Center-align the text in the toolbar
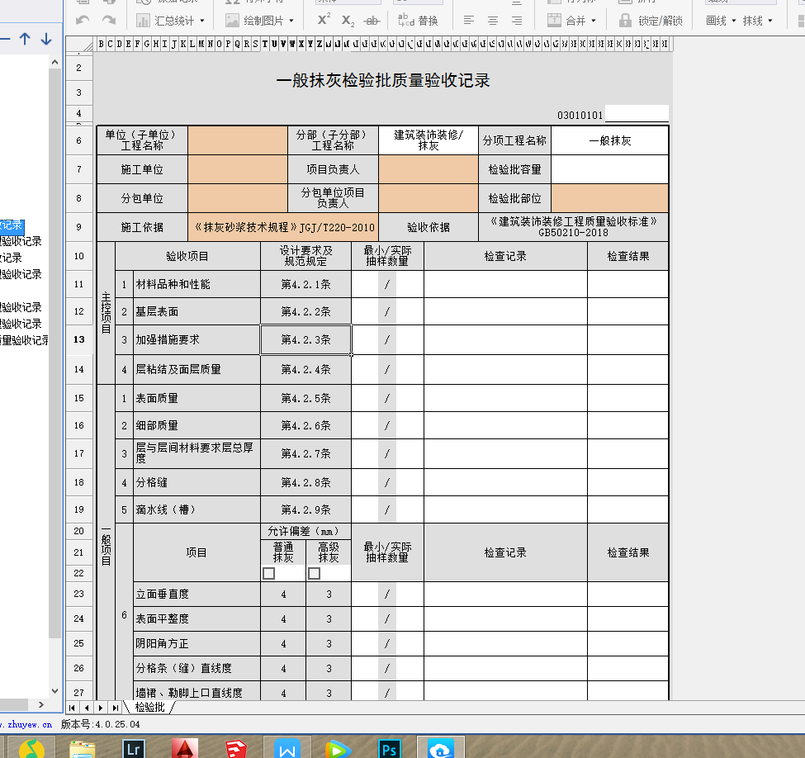805x758 pixels. [493, 20]
